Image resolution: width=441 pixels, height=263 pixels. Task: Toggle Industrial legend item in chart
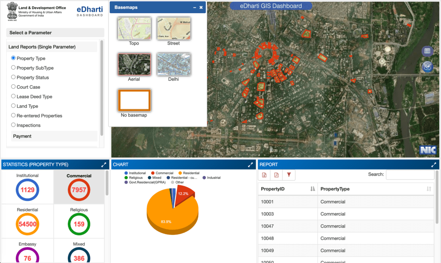[212, 178]
